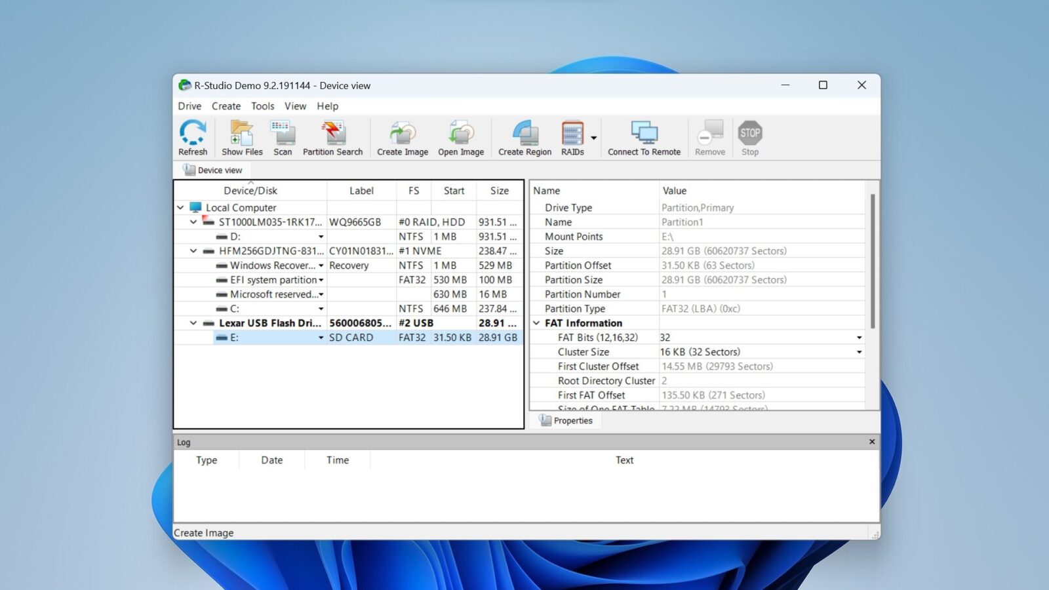Open the Tools menu

[262, 106]
